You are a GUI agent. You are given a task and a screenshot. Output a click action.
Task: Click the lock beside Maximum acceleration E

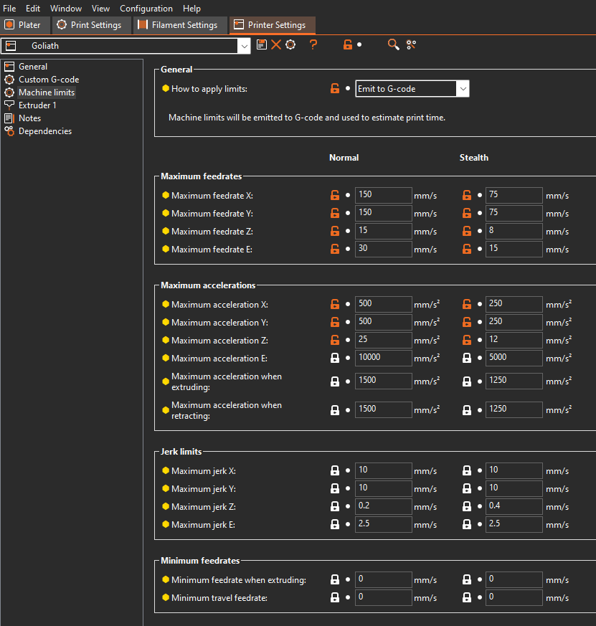click(335, 357)
